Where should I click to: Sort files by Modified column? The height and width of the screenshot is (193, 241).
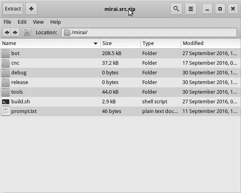point(209,43)
